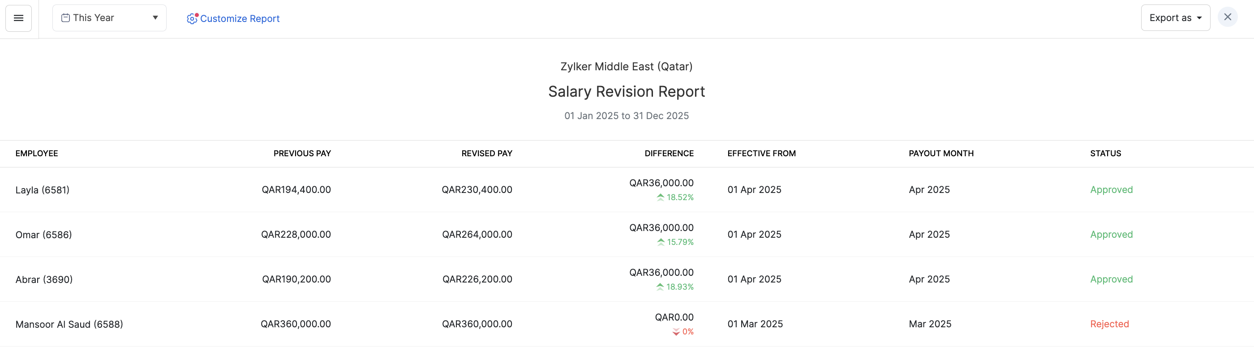Screen dimensions: 1254x351
Task: Open the Customize Report link
Action: click(240, 18)
